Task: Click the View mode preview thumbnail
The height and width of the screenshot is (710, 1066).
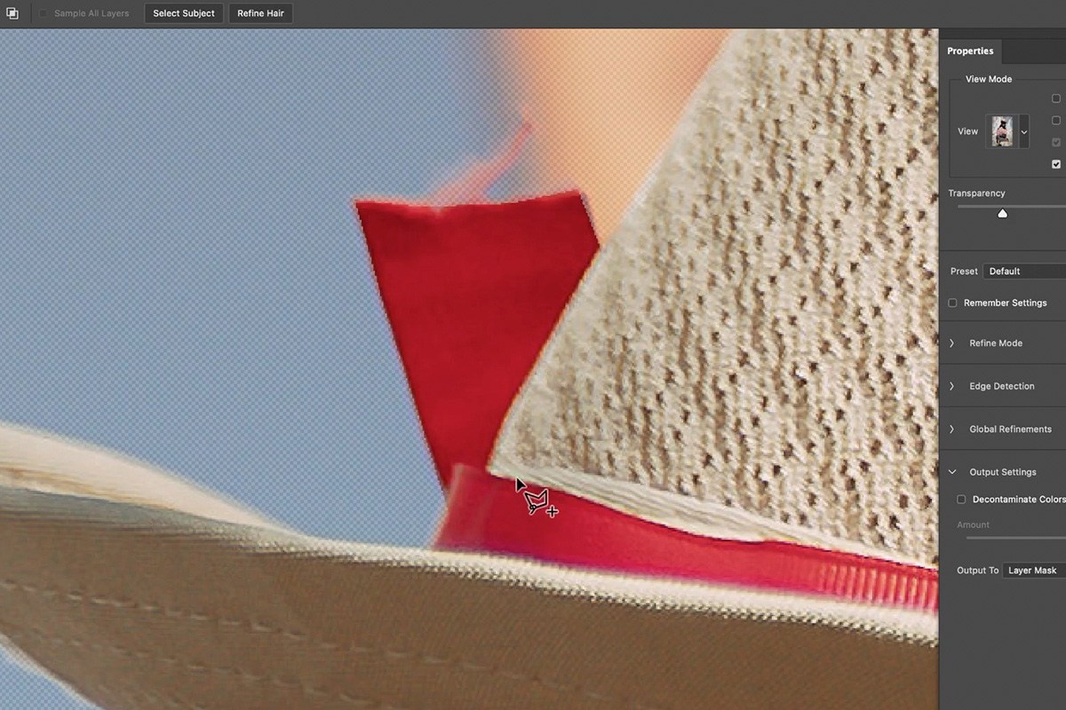Action: 1002,131
